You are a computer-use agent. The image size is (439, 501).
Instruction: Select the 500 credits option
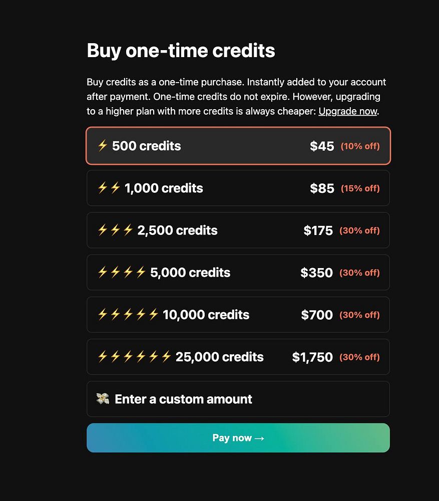tap(238, 146)
